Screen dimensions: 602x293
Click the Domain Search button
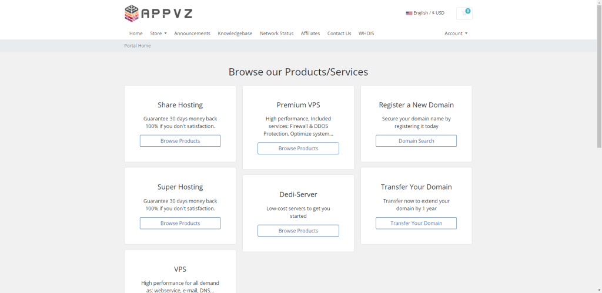[x=416, y=141]
